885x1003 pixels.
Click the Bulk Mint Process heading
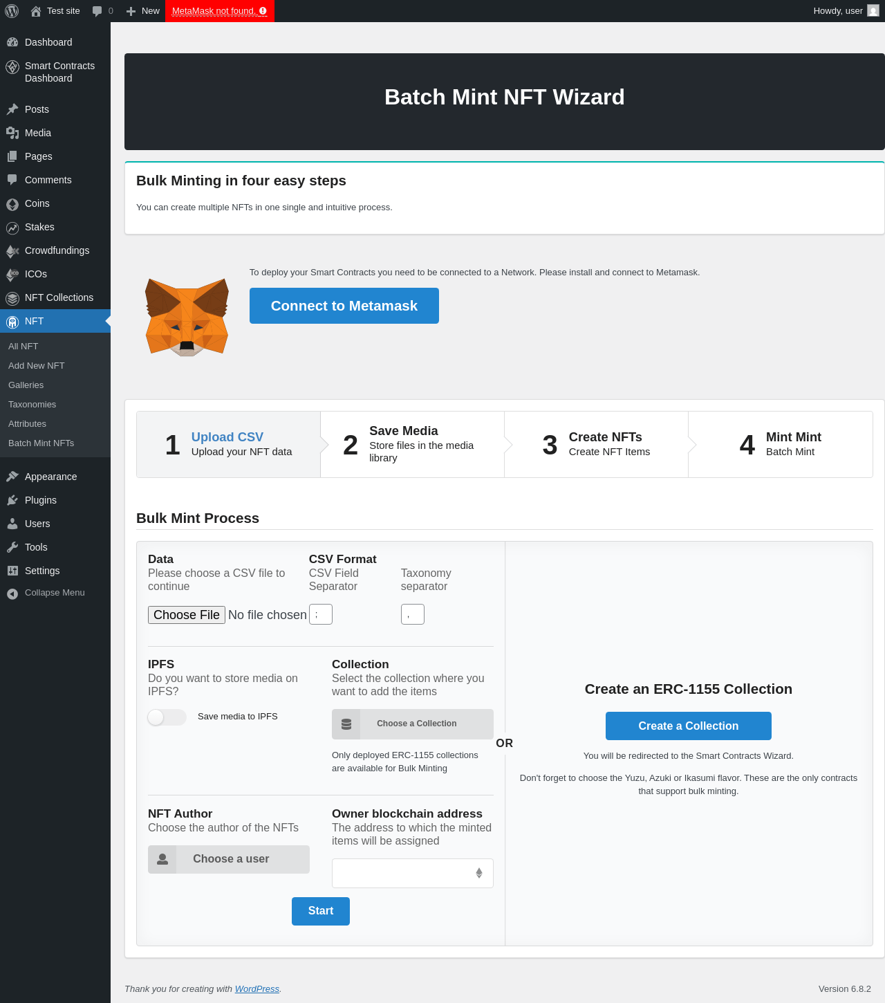pyautogui.click(x=198, y=518)
